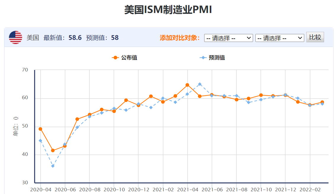Click the first blue diamond at 2020-04
This screenshot has height=194, width=335.
pyautogui.click(x=41, y=141)
